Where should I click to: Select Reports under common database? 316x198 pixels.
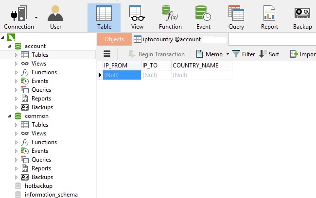[41, 168]
